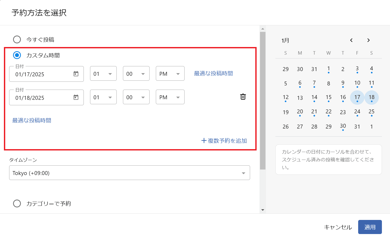This screenshot has height=239, width=390.
Task: Select January 14 in the calendar
Action: pos(314,97)
